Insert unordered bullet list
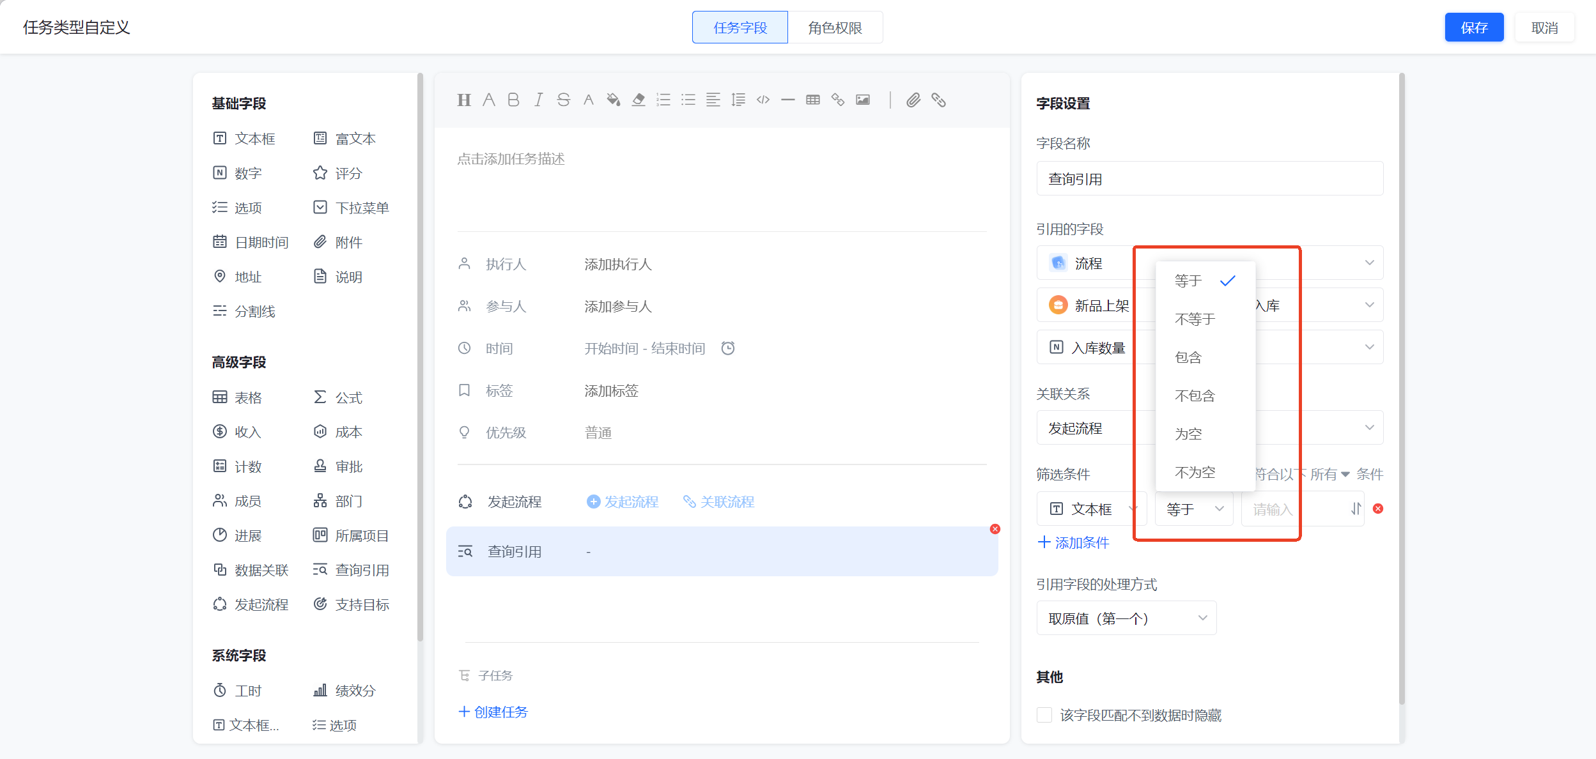This screenshot has height=759, width=1596. tap(688, 100)
